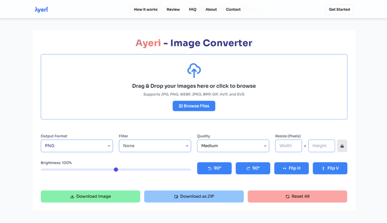Rotate image 90° counterclockwise
Viewport: 387px width, 223px height.
pyautogui.click(x=214, y=168)
